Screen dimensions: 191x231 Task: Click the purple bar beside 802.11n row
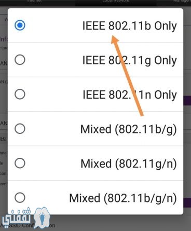coord(187,101)
